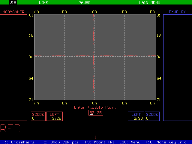Select the VIS menu item

coord(13,2)
